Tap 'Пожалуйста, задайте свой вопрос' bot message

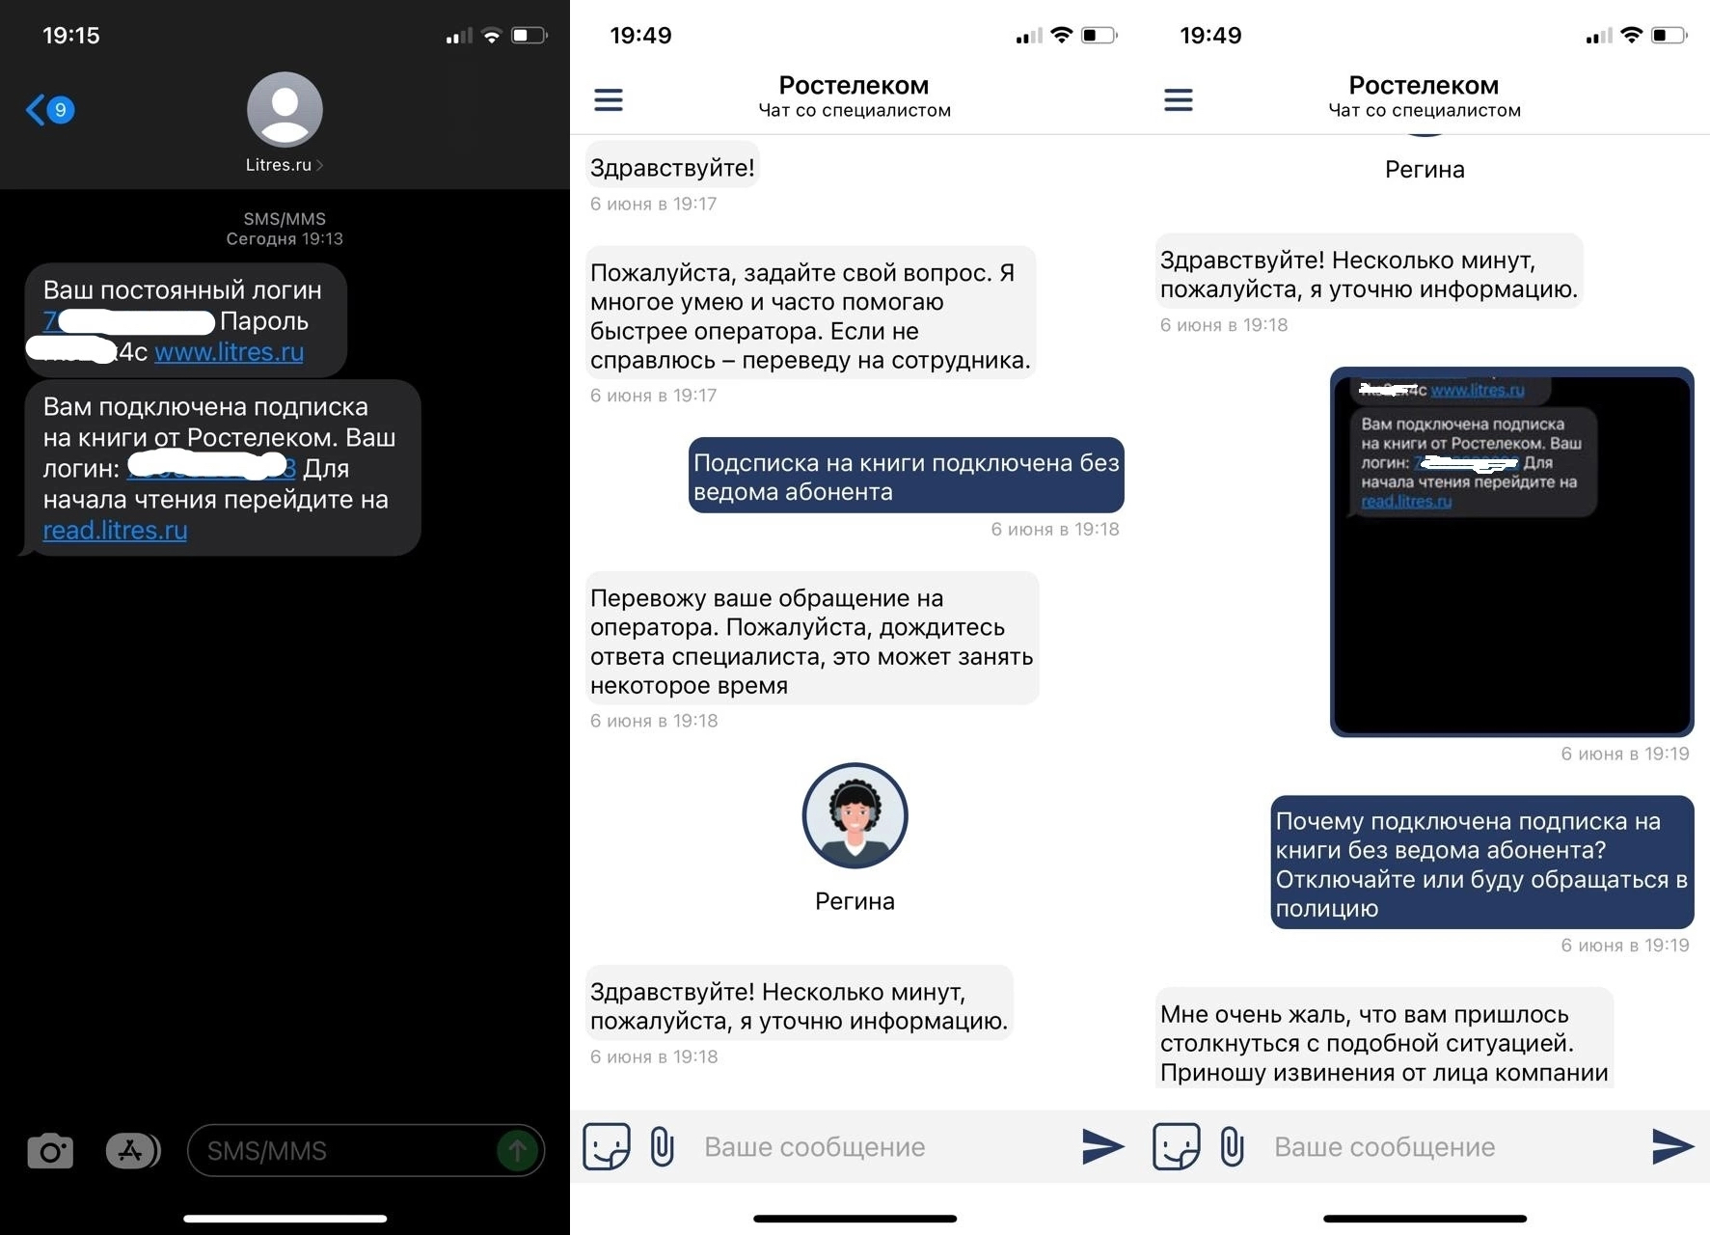pos(810,315)
